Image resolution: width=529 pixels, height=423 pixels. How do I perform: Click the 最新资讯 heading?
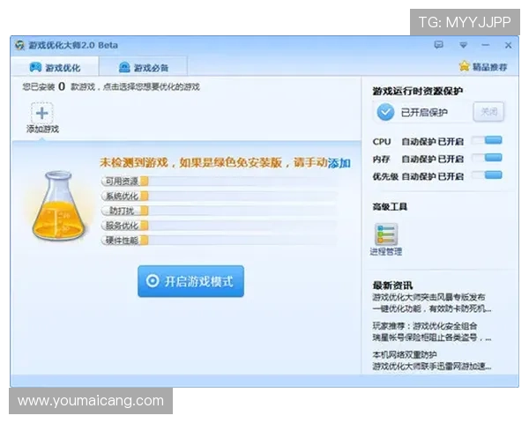(392, 286)
